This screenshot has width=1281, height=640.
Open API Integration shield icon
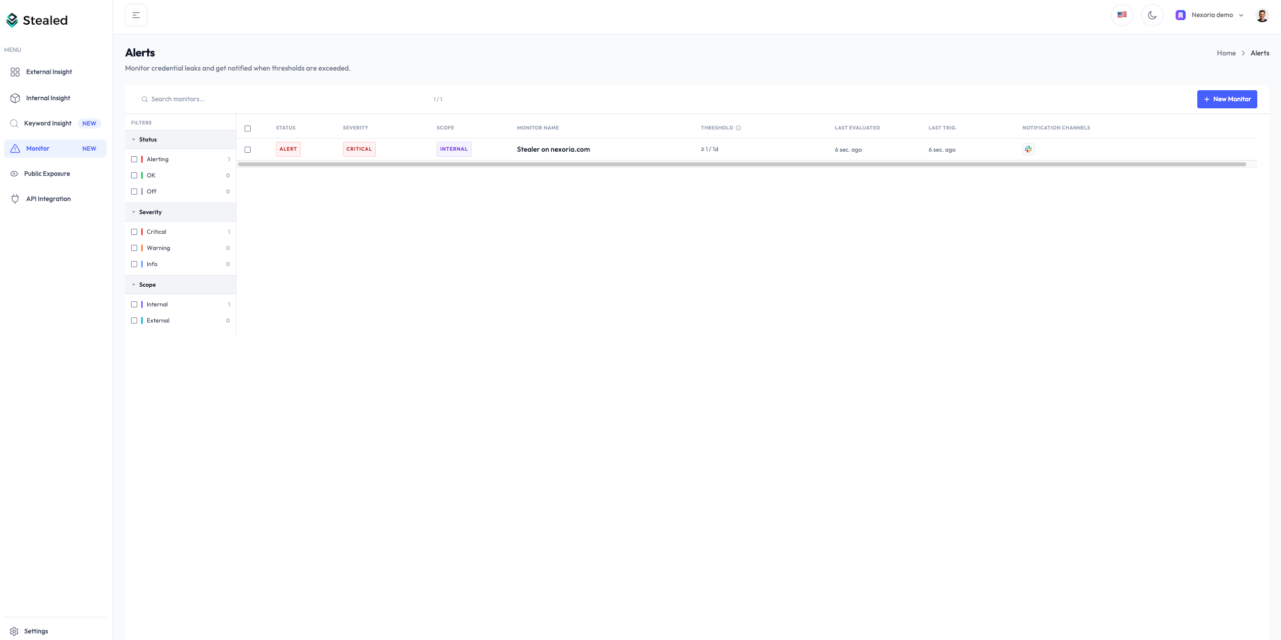pyautogui.click(x=15, y=199)
